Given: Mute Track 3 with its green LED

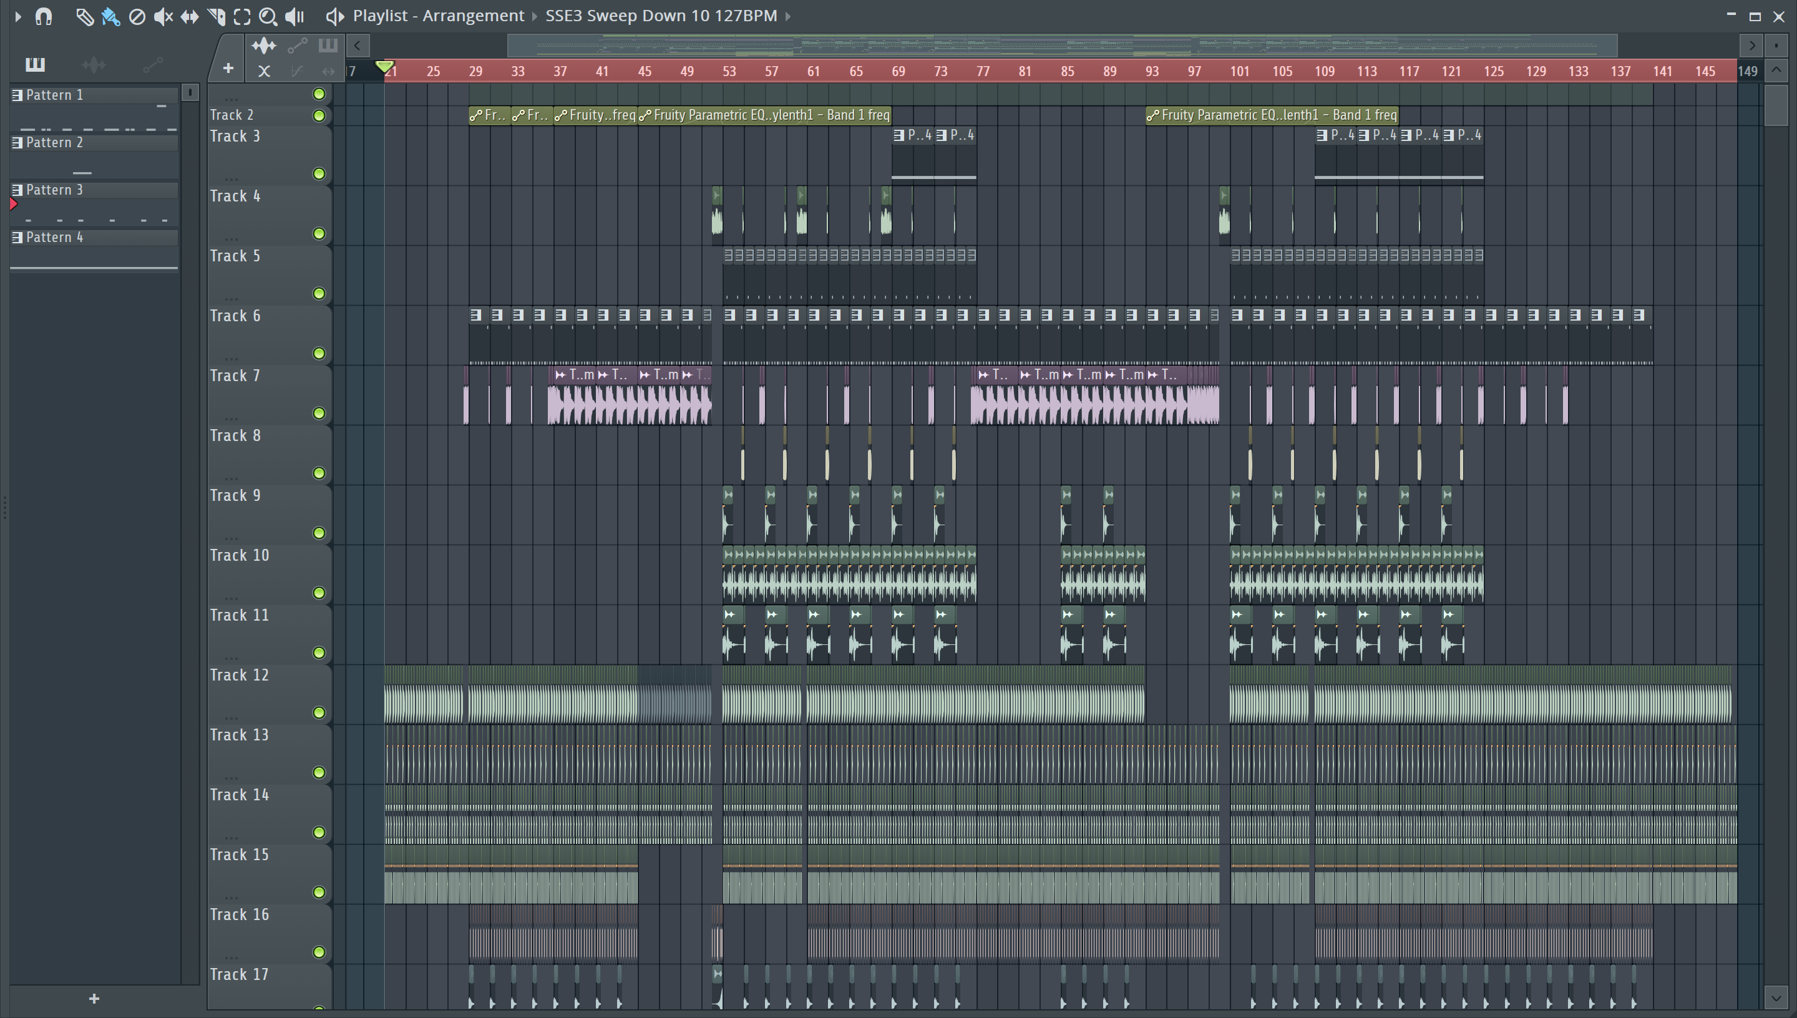Looking at the screenshot, I should (319, 173).
